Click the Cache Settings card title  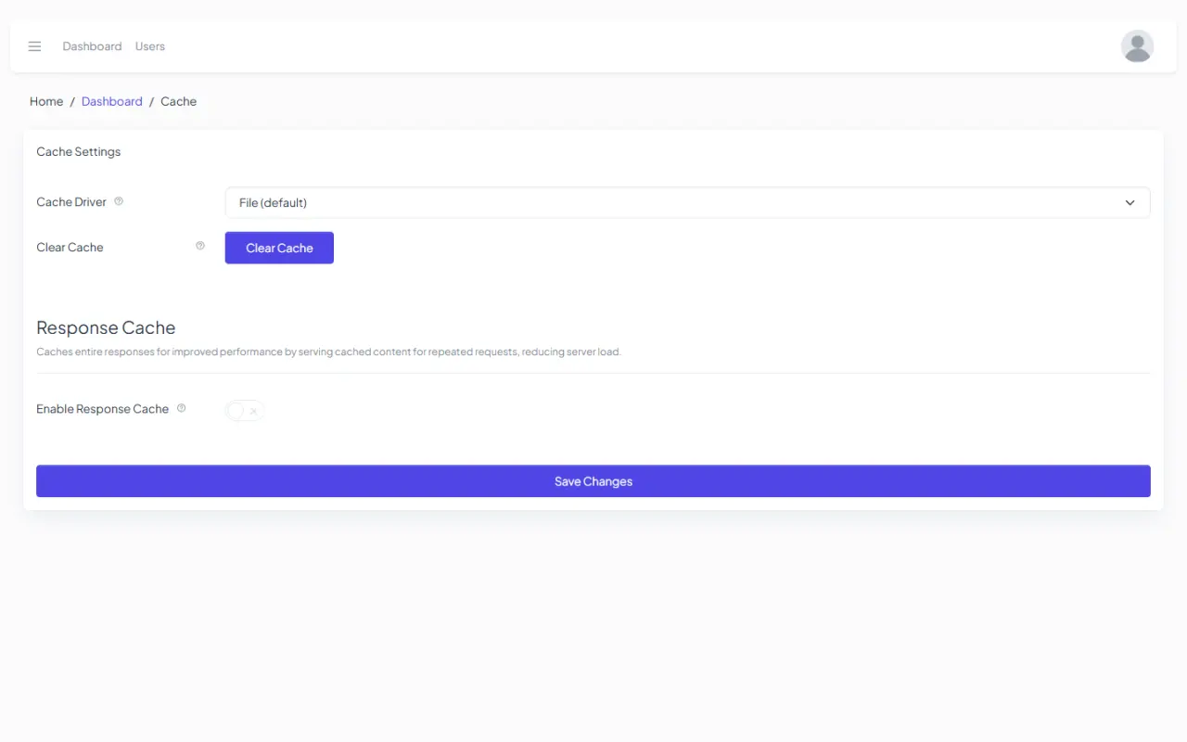[79, 151]
